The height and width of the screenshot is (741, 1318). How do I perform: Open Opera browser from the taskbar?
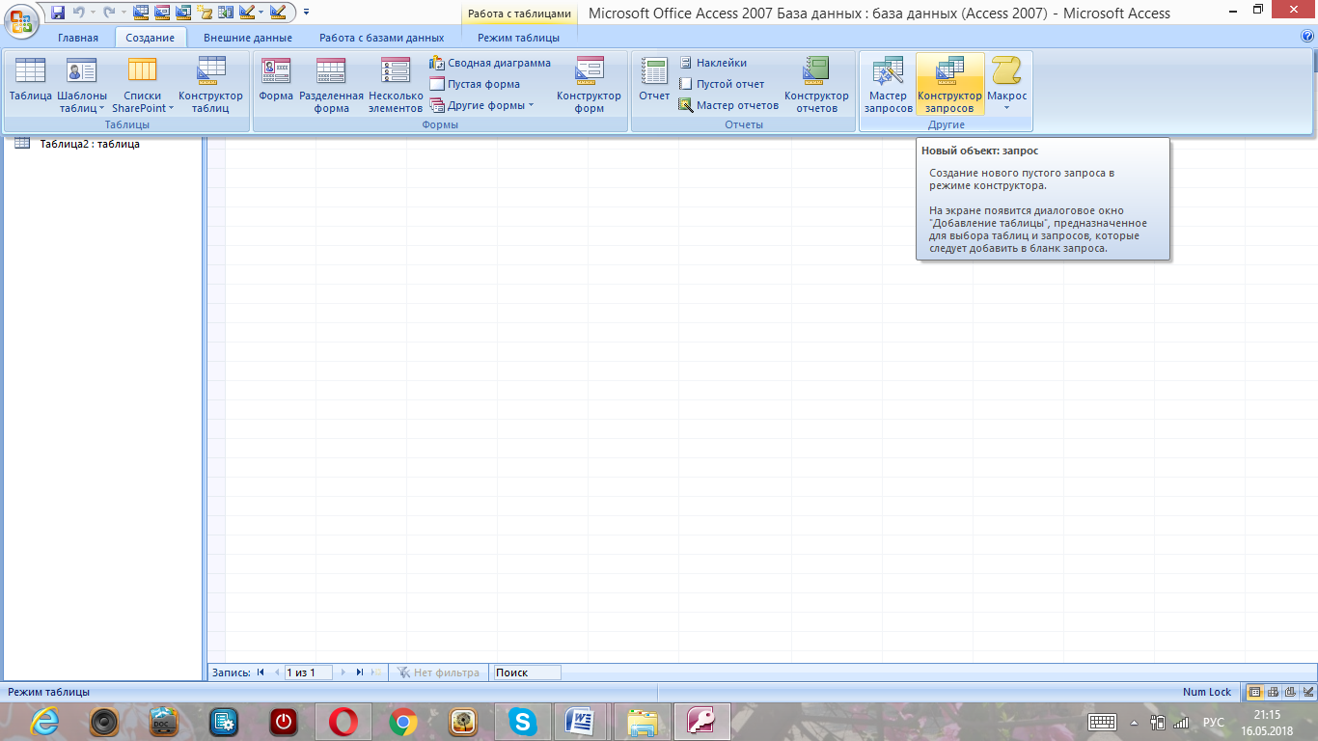coord(343,722)
